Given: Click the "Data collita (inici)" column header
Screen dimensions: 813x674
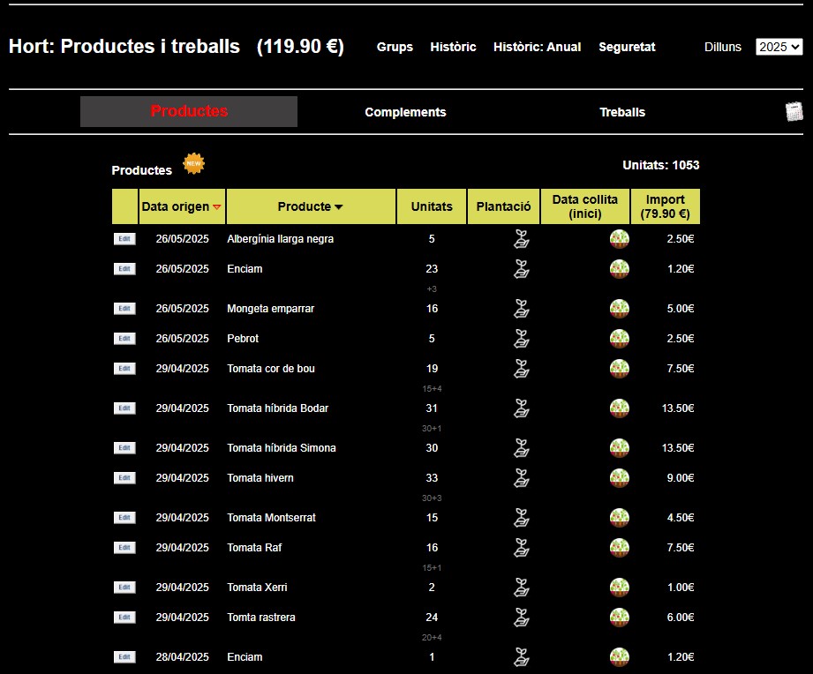Looking at the screenshot, I should click(585, 206).
